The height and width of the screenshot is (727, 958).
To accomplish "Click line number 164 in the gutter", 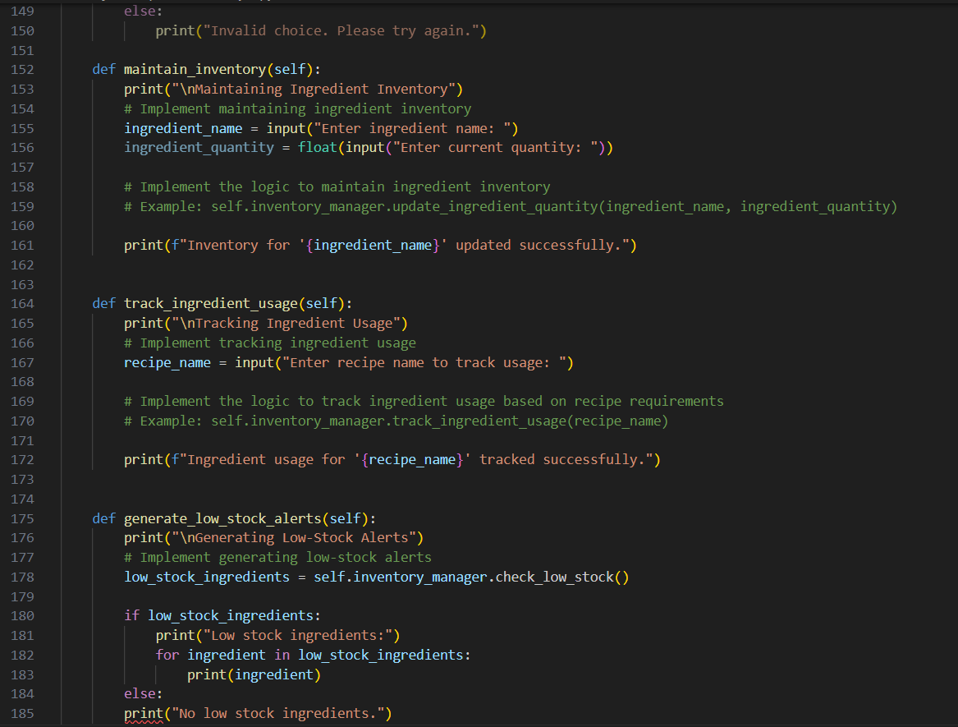I will click(x=22, y=304).
